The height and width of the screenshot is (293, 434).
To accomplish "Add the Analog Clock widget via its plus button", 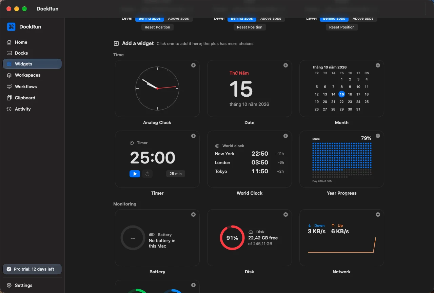I will click(x=193, y=65).
